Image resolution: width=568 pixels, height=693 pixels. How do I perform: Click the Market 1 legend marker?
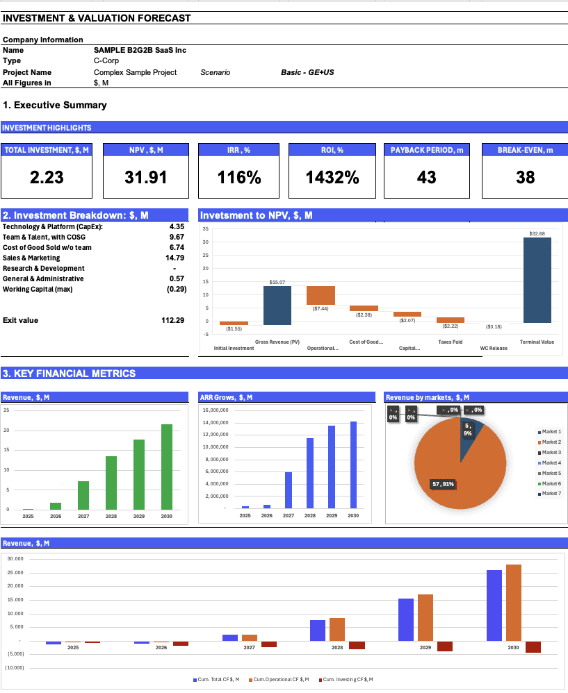tap(539, 432)
